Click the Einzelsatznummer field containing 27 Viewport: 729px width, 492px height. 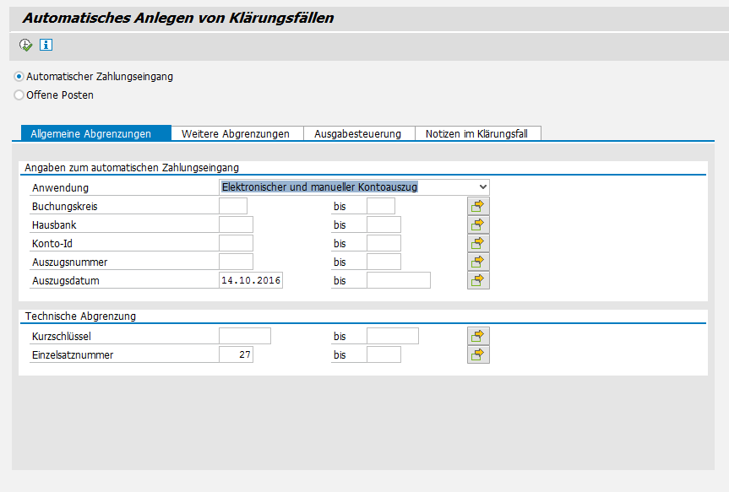236,355
